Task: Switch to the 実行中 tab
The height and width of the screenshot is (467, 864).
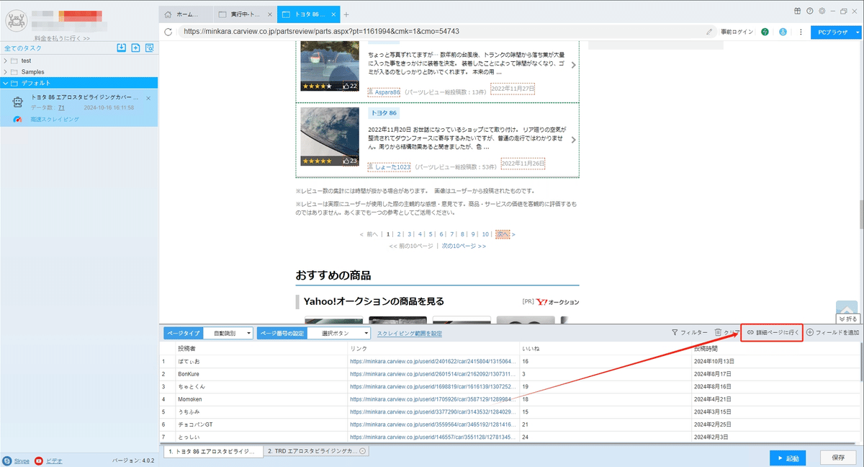Action: pyautogui.click(x=245, y=14)
